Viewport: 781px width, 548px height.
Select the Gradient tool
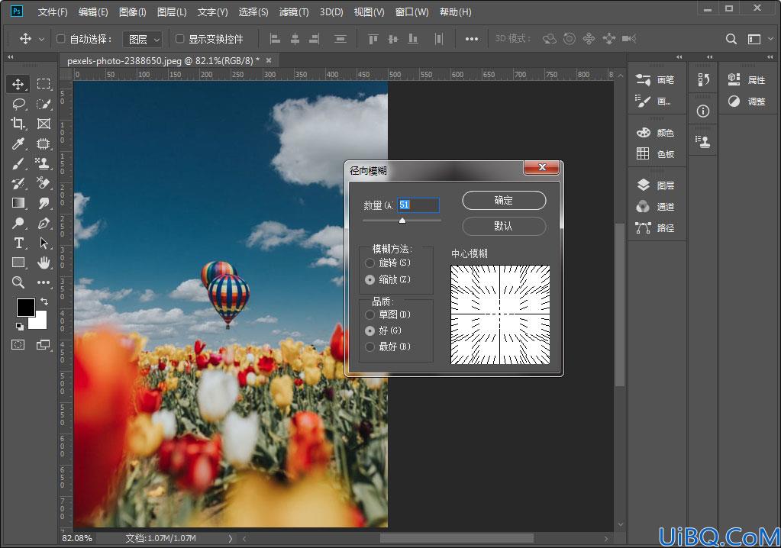[x=18, y=203]
